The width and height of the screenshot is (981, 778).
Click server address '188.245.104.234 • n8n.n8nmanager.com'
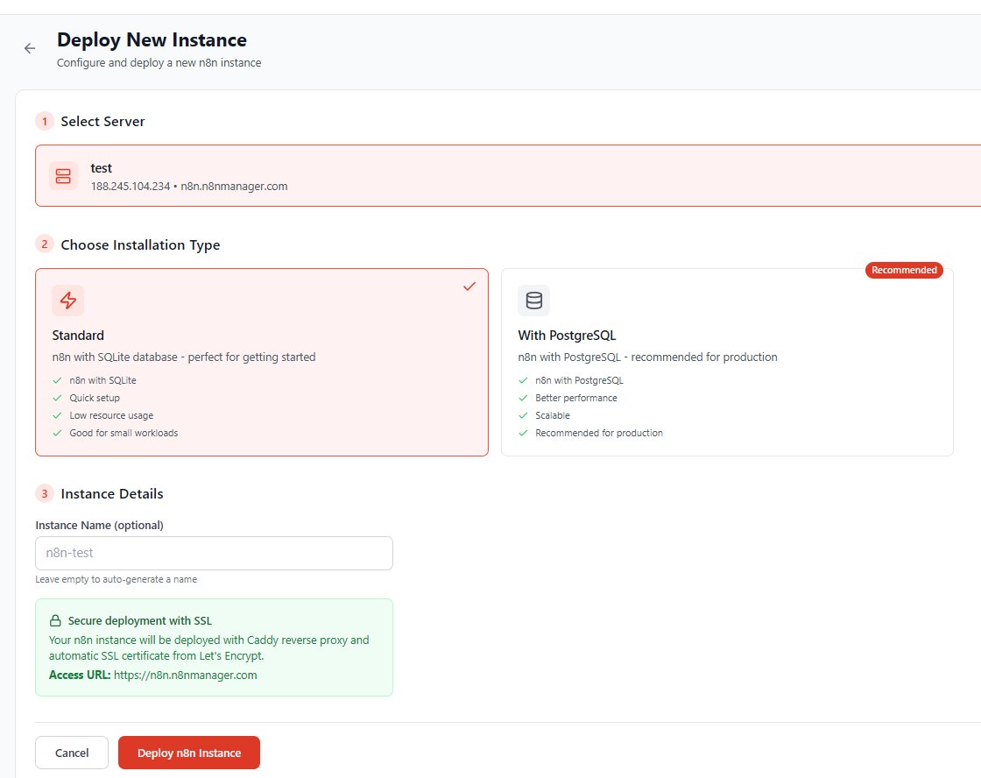tap(189, 187)
